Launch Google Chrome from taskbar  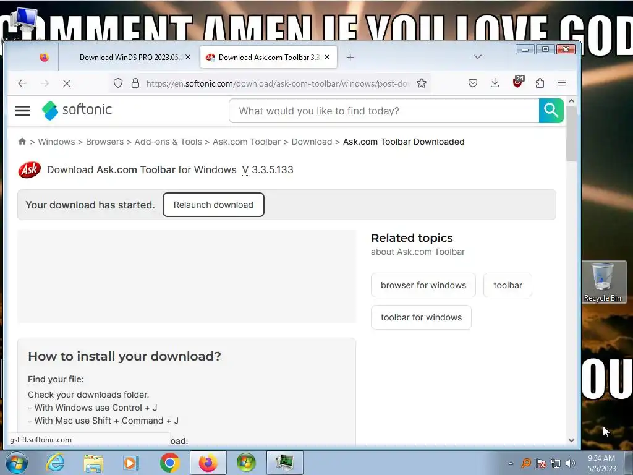point(169,463)
